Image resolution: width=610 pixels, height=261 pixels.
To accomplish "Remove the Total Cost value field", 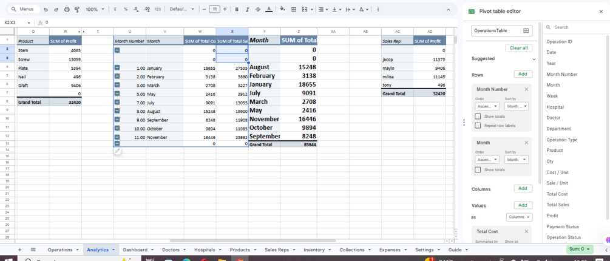I will [x=526, y=231].
